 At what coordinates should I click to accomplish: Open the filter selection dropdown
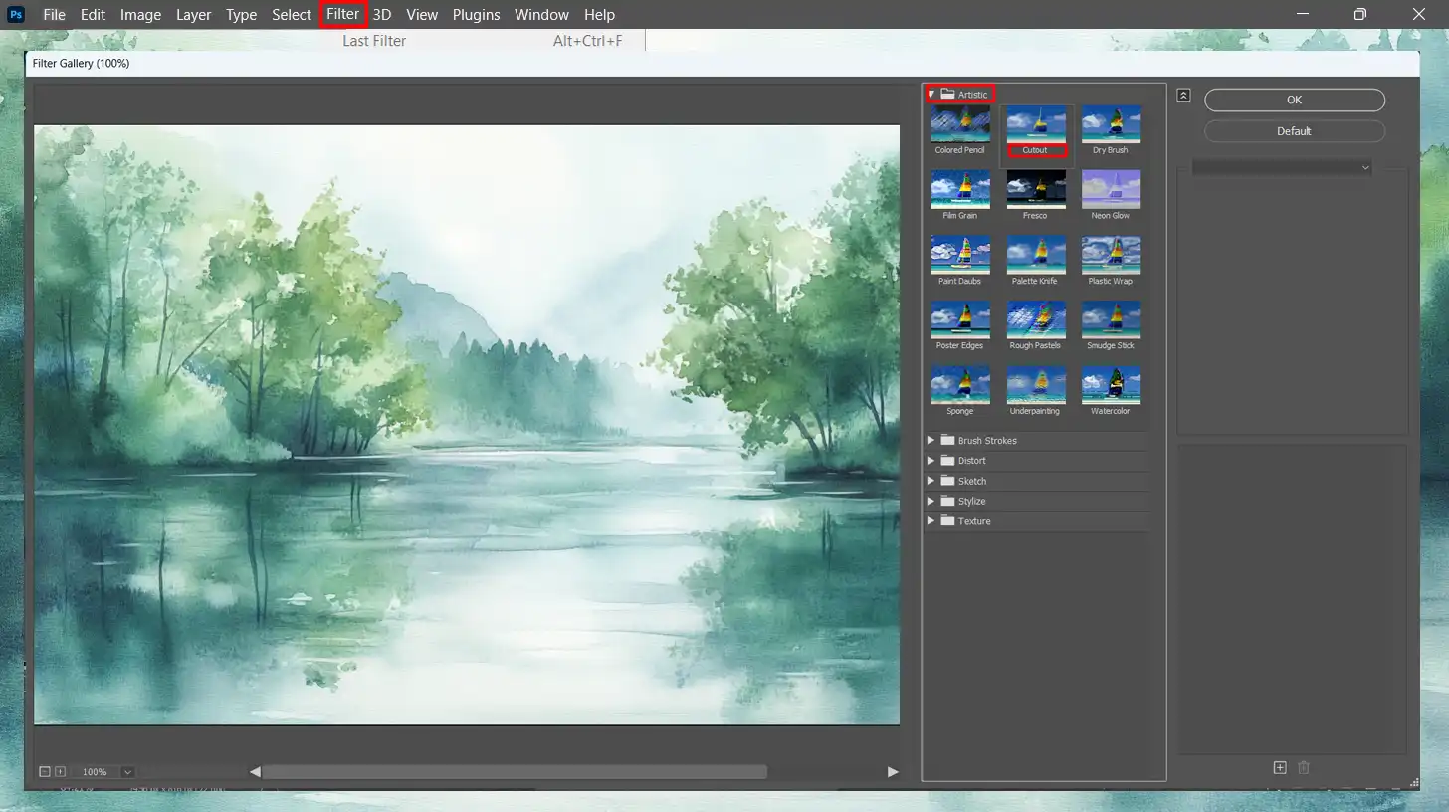pos(1283,167)
